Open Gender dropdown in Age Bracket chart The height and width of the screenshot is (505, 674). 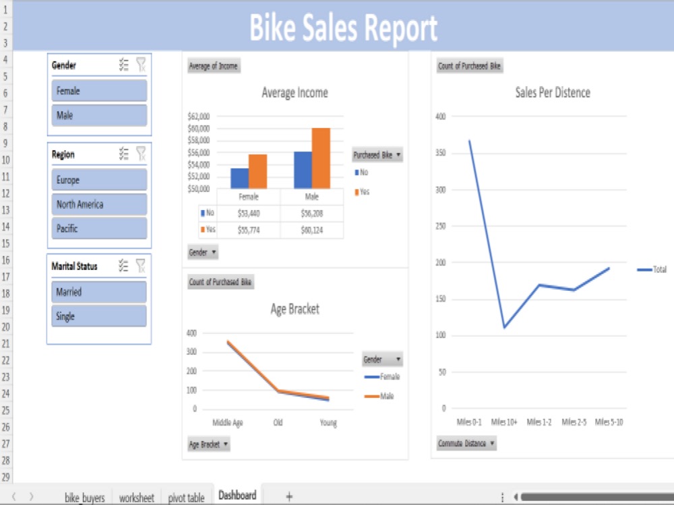[382, 359]
